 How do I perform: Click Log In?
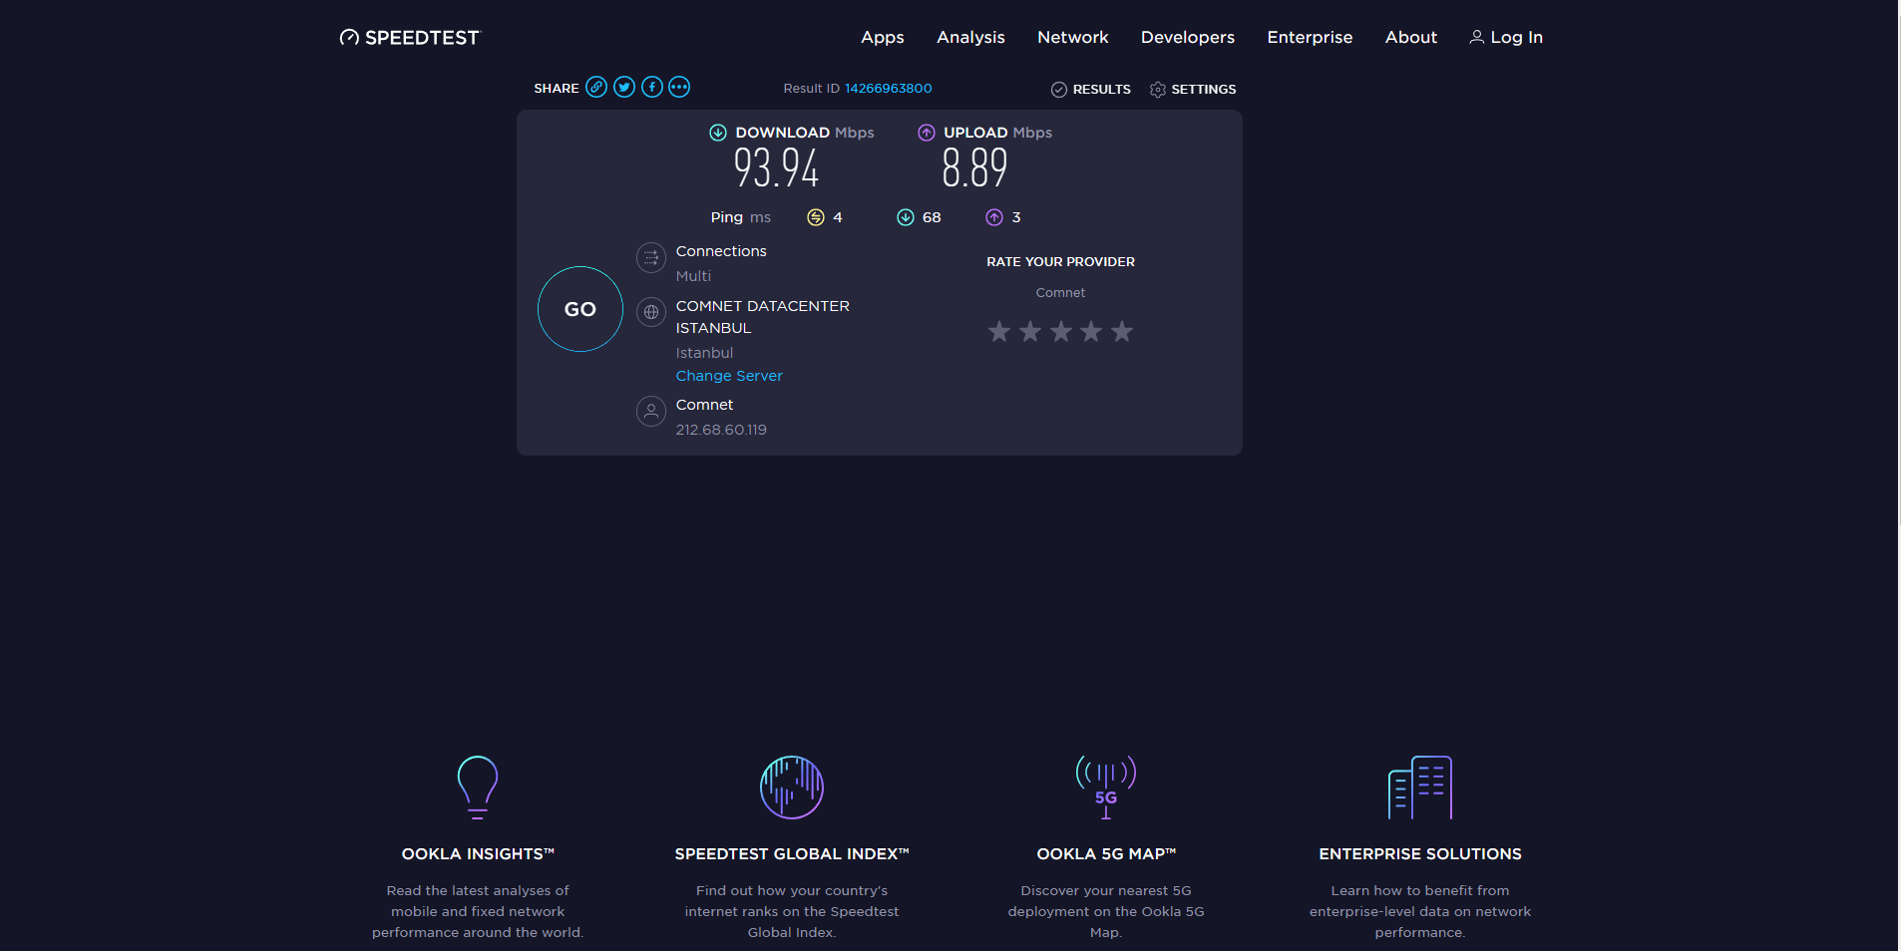pos(1506,37)
